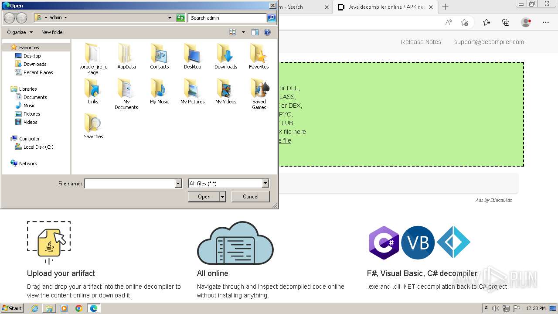Screen dimensions: 558x314
Task: Add page to favorites star icon
Action: pos(465,22)
